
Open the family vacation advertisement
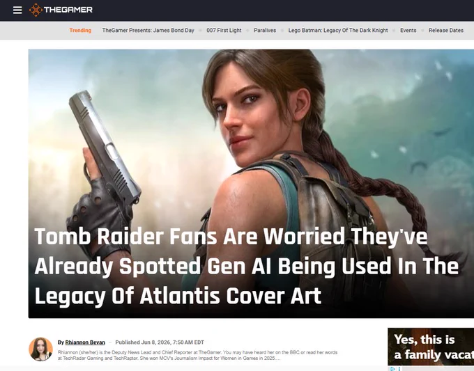click(431, 347)
